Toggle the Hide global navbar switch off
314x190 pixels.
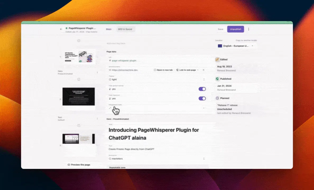point(202,89)
